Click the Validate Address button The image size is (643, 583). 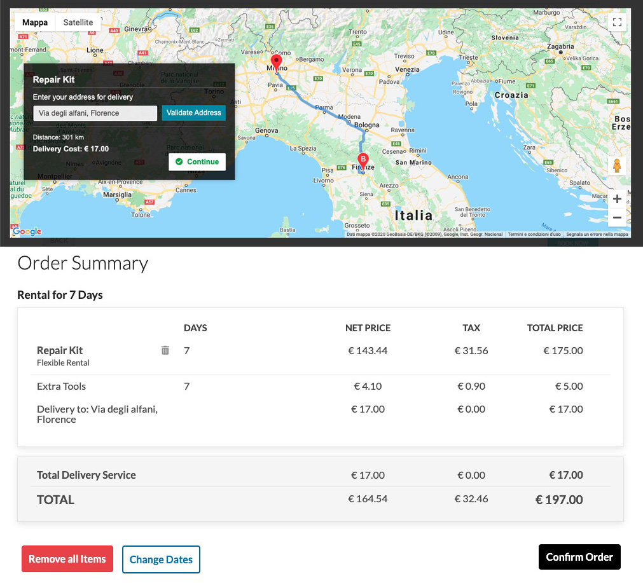point(193,113)
